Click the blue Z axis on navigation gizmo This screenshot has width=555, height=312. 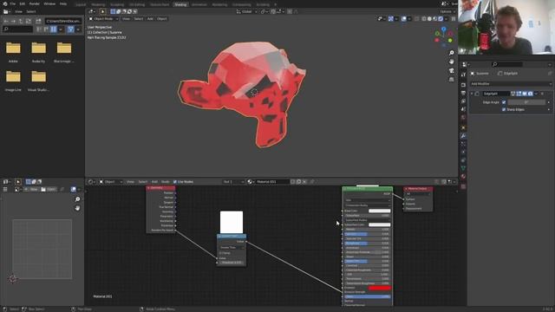(x=443, y=29)
